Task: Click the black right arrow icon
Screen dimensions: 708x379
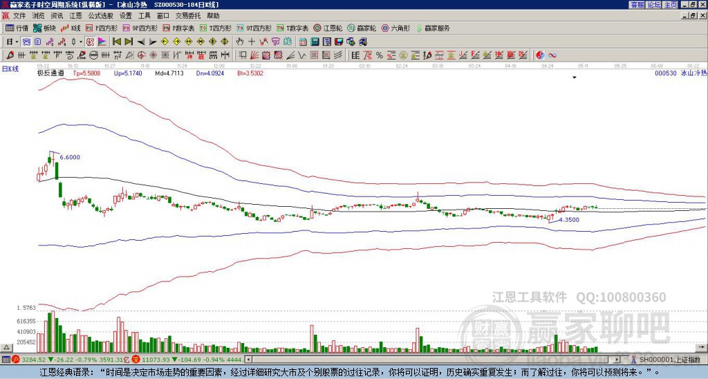Action: coord(153,42)
